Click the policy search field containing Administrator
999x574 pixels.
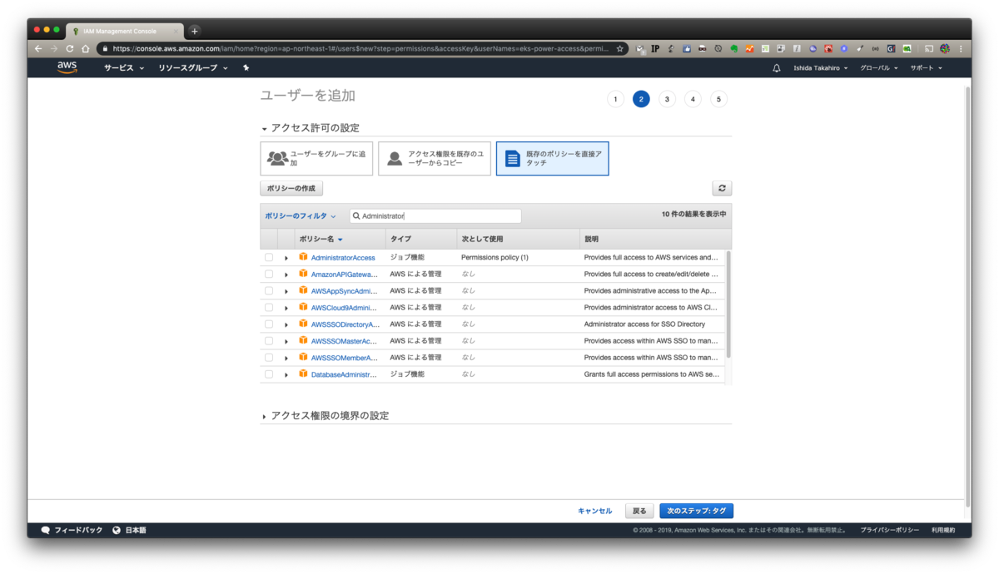tap(435, 216)
